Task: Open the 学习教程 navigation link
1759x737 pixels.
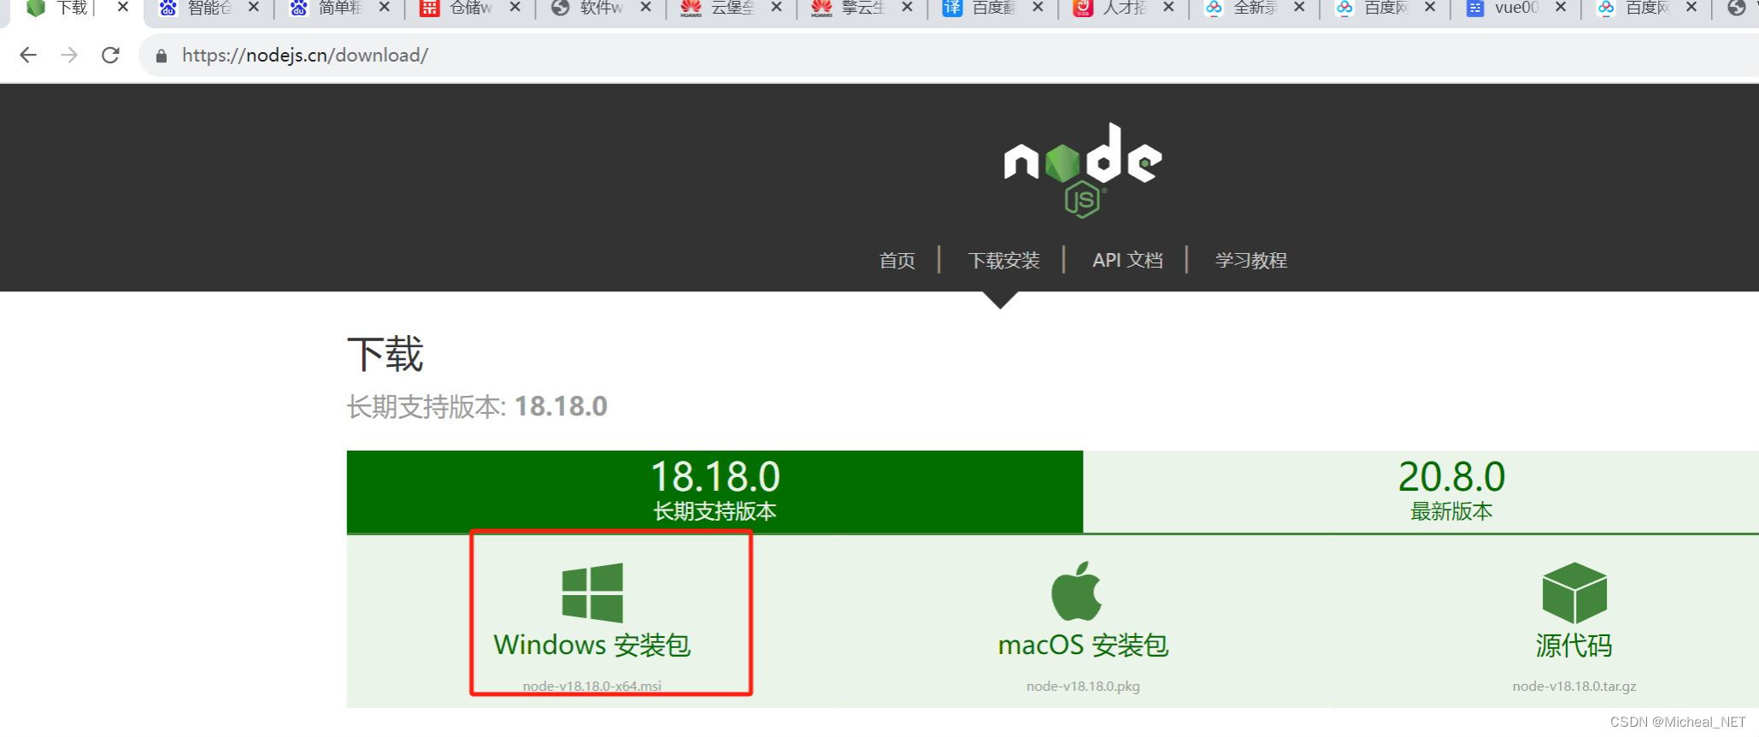Action: click(1251, 260)
